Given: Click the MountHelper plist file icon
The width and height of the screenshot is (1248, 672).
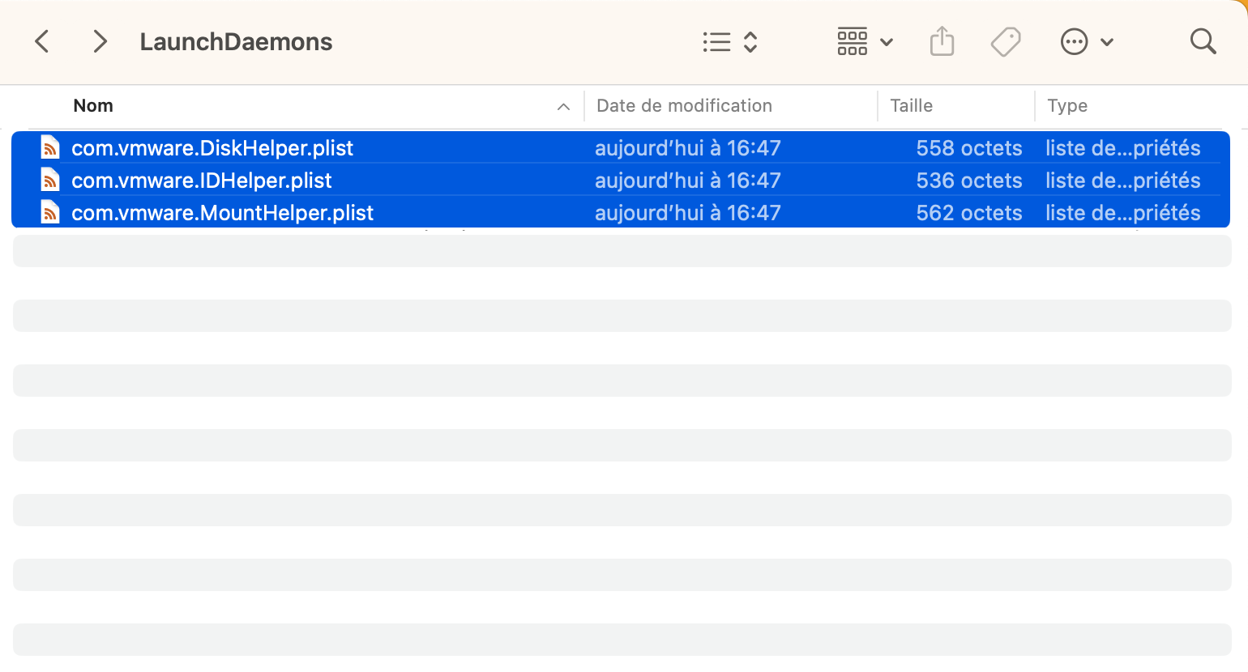Looking at the screenshot, I should coord(50,213).
